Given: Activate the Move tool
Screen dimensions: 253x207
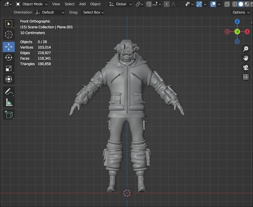Looking at the screenshot, I should [x=9, y=47].
